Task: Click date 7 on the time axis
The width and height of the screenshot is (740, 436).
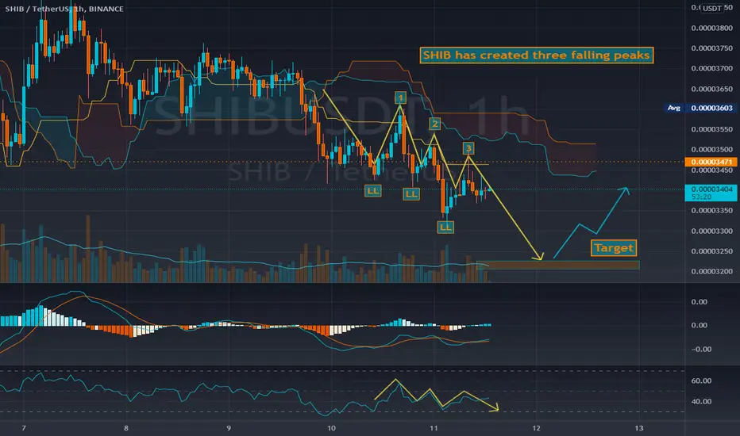Action: click(x=24, y=428)
